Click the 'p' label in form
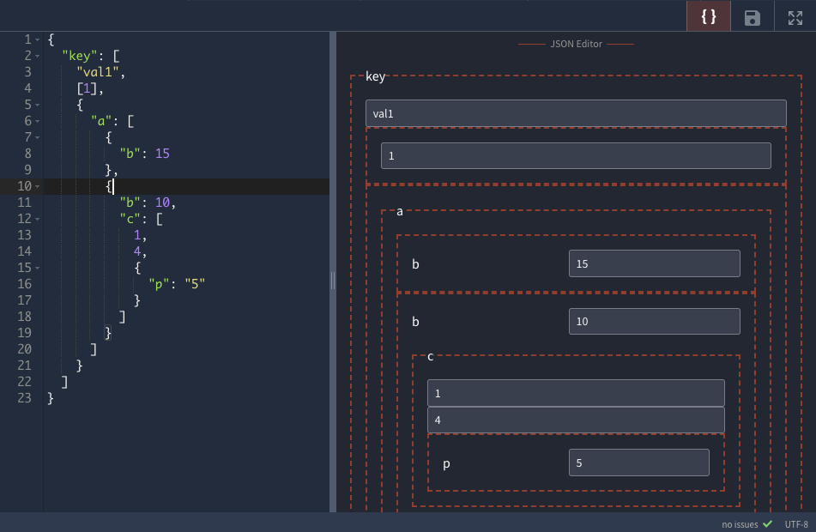This screenshot has width=816, height=532. point(446,464)
